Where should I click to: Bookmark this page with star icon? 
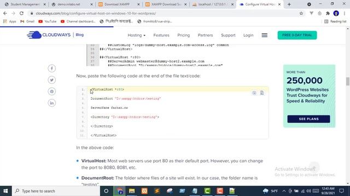click(x=301, y=13)
